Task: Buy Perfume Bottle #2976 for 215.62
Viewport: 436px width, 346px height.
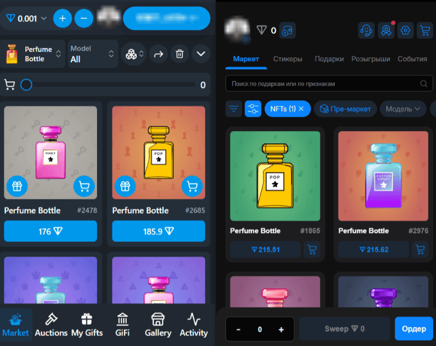Action: click(374, 250)
